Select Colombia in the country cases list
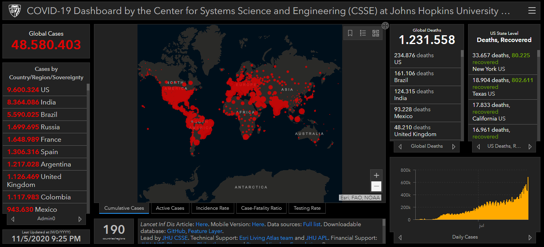544x247 pixels. pyautogui.click(x=45, y=197)
